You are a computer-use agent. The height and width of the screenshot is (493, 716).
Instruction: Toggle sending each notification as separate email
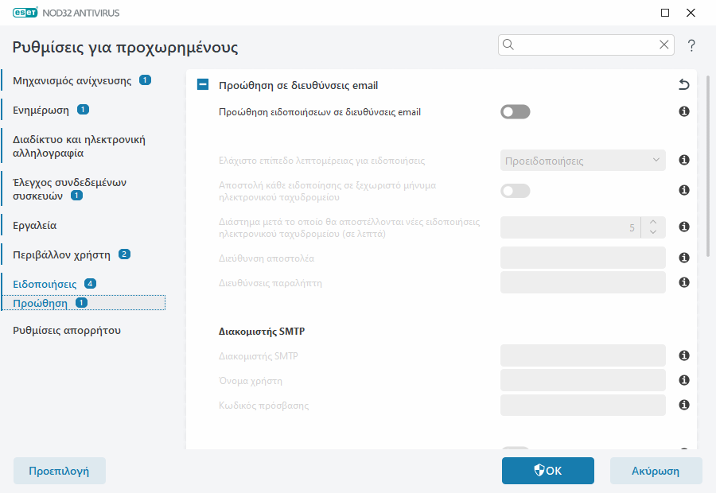515,191
